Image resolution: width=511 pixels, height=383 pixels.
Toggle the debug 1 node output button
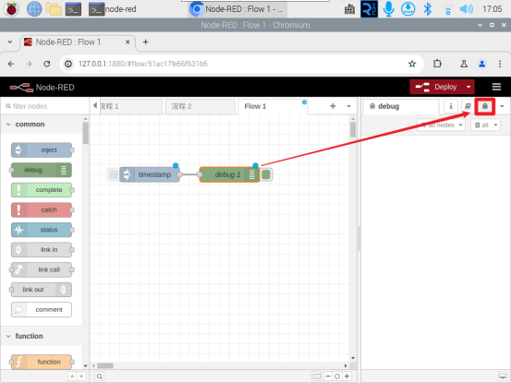coord(266,174)
